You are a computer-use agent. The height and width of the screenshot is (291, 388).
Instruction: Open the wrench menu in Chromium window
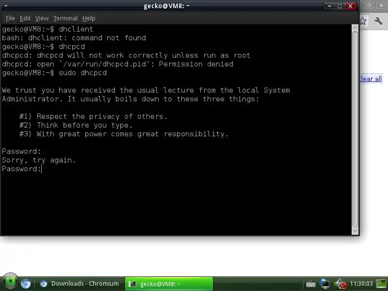click(378, 21)
